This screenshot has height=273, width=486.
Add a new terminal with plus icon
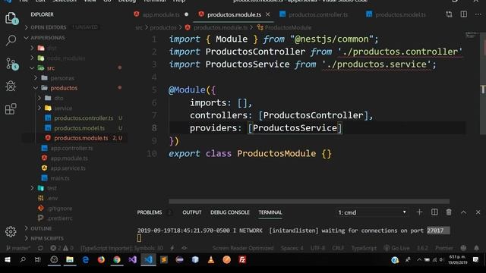pos(419,212)
